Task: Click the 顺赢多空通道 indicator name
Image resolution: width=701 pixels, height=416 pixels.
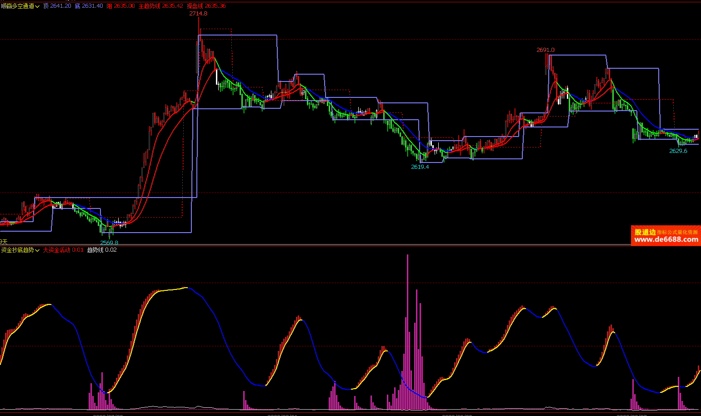Action: pyautogui.click(x=17, y=6)
